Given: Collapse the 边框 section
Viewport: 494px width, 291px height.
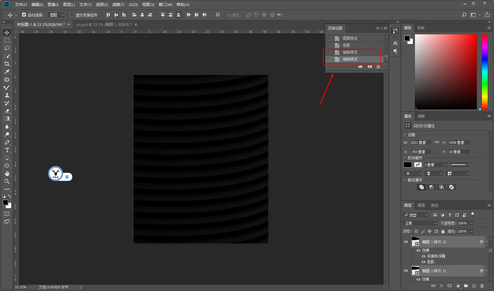Looking at the screenshot, I should click(405, 135).
